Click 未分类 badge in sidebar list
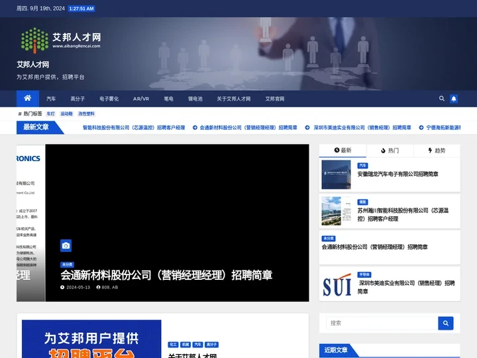 point(329,239)
